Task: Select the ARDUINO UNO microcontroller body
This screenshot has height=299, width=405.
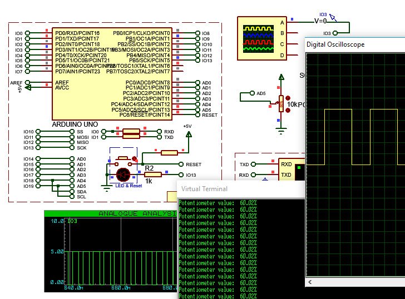Action: tap(112, 74)
